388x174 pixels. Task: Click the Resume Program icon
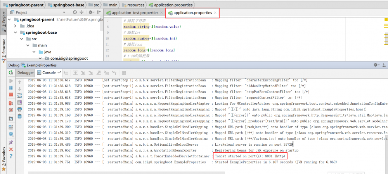click(x=11, y=81)
